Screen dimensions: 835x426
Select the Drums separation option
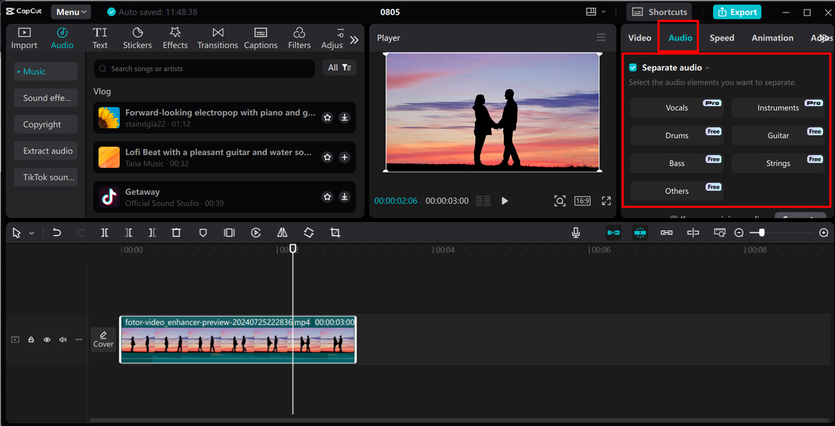point(676,135)
